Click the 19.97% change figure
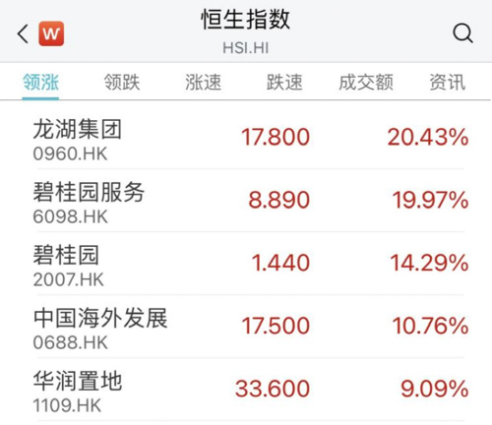Image resolution: width=492 pixels, height=425 pixels. pos(430,200)
